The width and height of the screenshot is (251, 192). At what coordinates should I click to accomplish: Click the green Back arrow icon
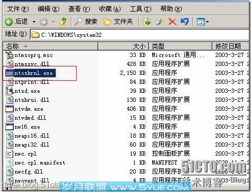[8, 22]
